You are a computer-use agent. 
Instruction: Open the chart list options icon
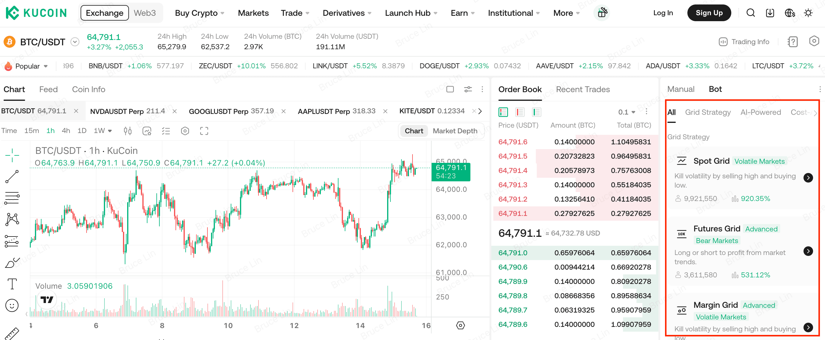pyautogui.click(x=166, y=131)
